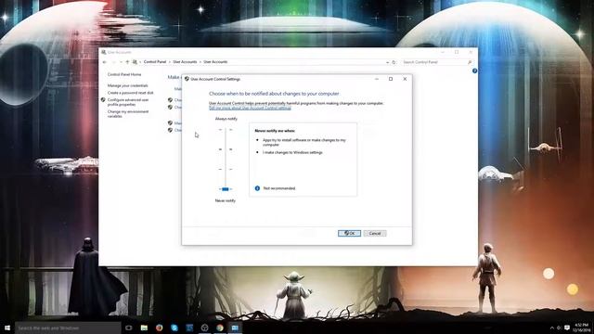Open Change my environment variables link

pos(128,113)
